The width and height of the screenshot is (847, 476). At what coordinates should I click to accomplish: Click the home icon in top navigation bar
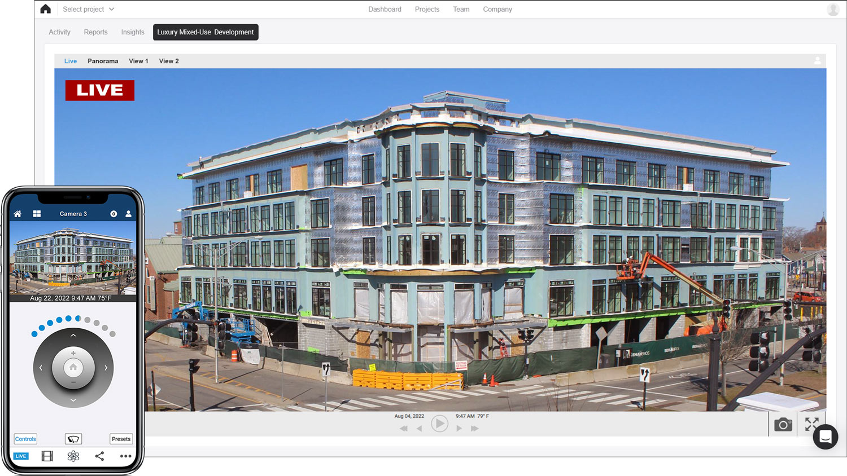click(46, 9)
